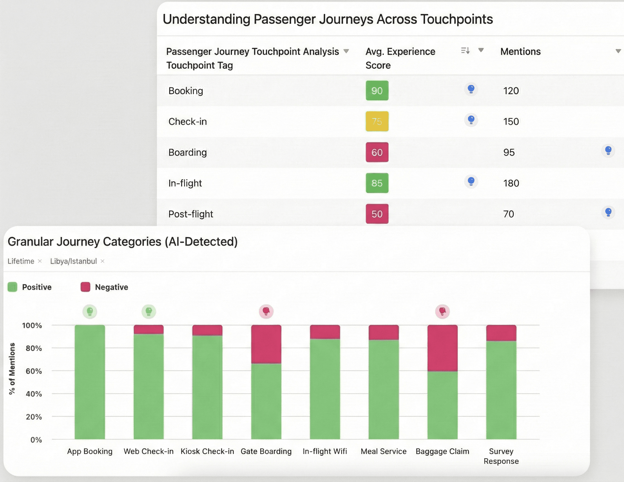Click the green score badge showing 90
This screenshot has height=482, width=624.
pos(377,91)
